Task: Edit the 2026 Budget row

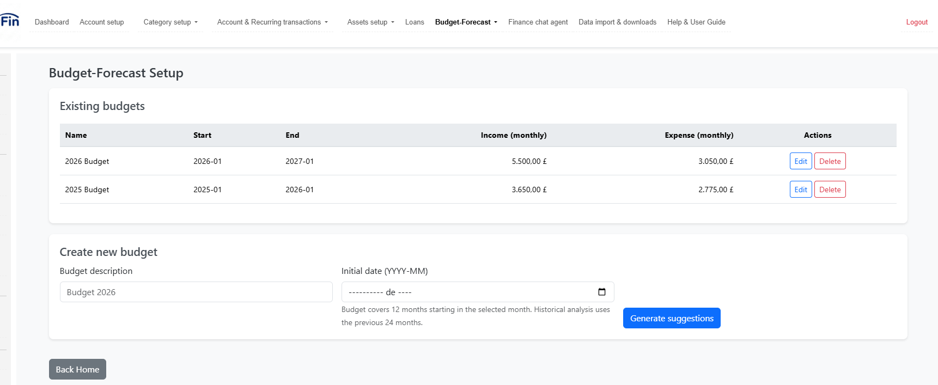Action: pos(801,161)
